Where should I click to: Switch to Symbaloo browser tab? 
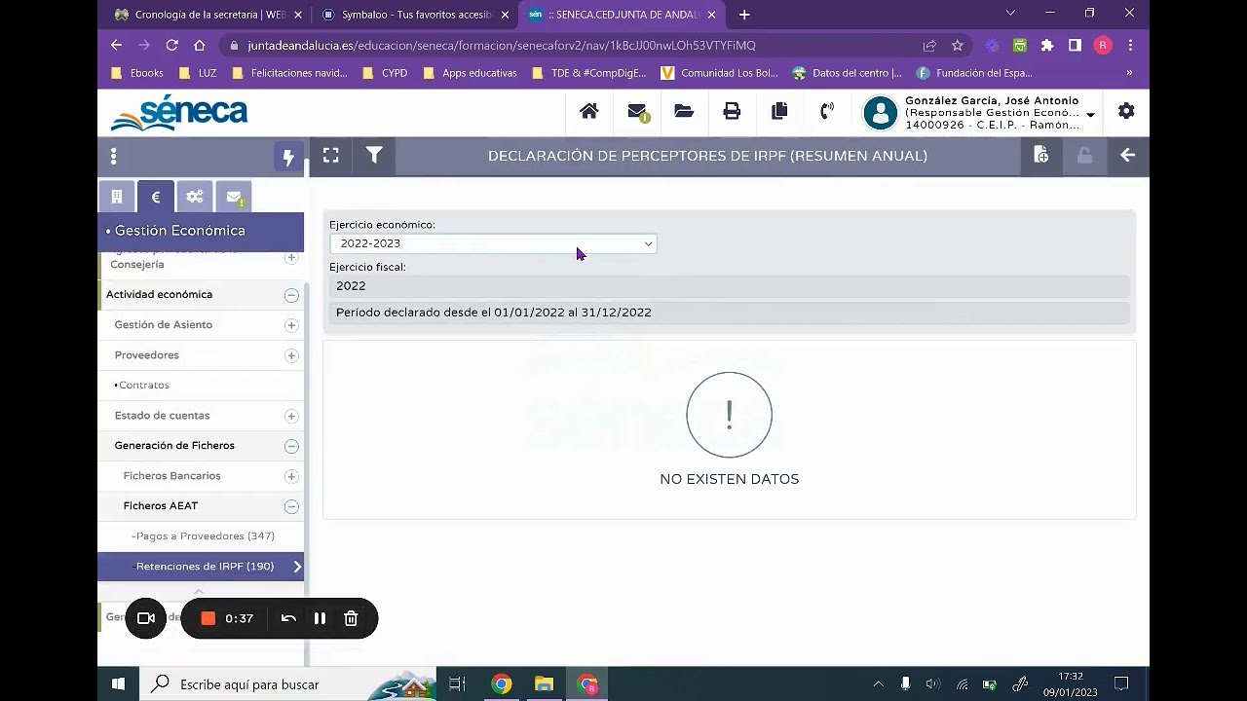[415, 15]
